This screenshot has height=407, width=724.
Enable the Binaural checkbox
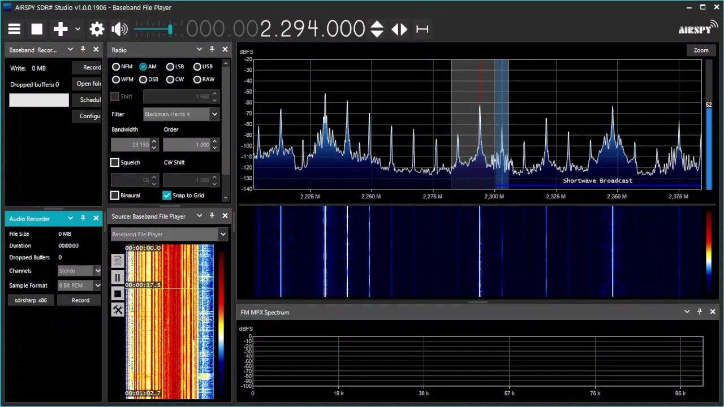[115, 196]
